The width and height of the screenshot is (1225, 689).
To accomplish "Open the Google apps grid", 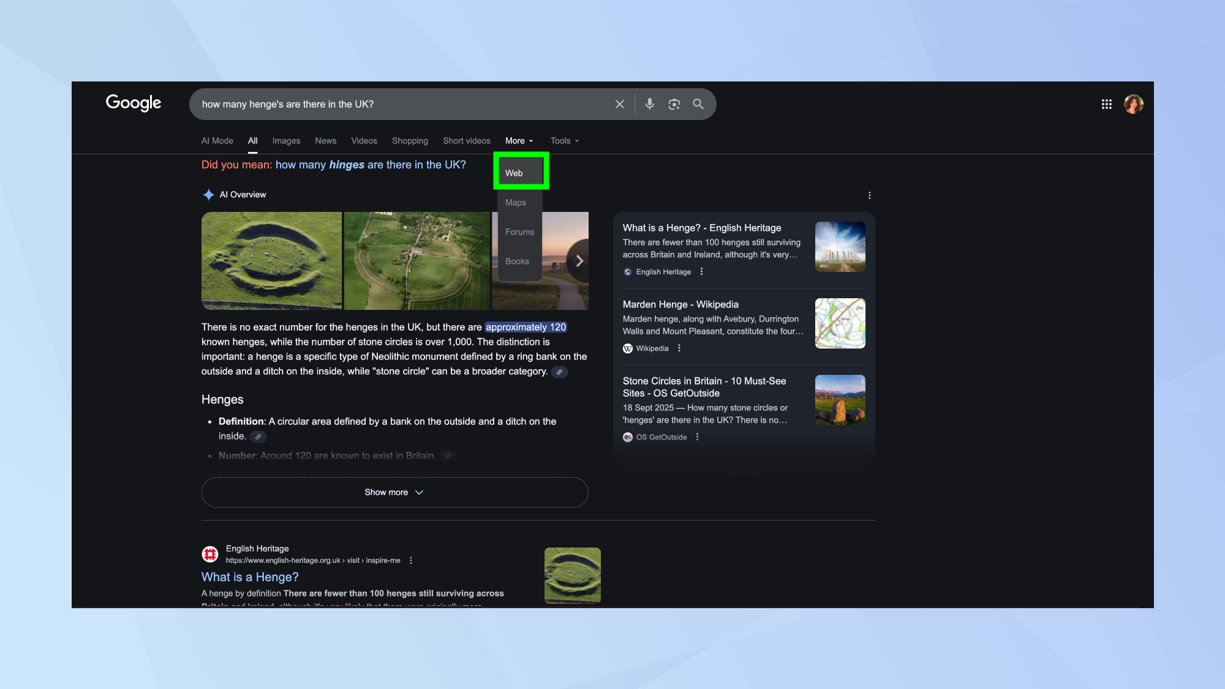I will (1106, 104).
